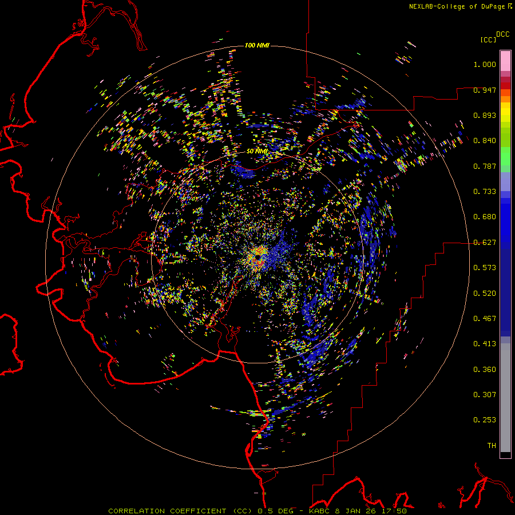Click the 0.893 legend value

[x=485, y=115]
